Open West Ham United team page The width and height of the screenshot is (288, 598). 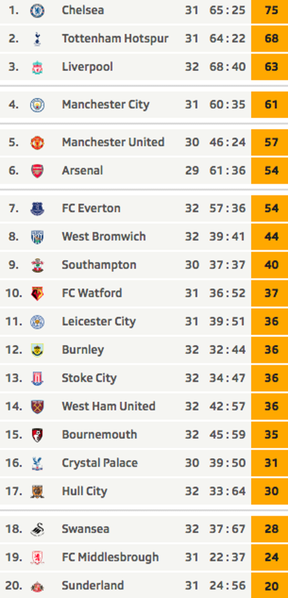click(109, 406)
